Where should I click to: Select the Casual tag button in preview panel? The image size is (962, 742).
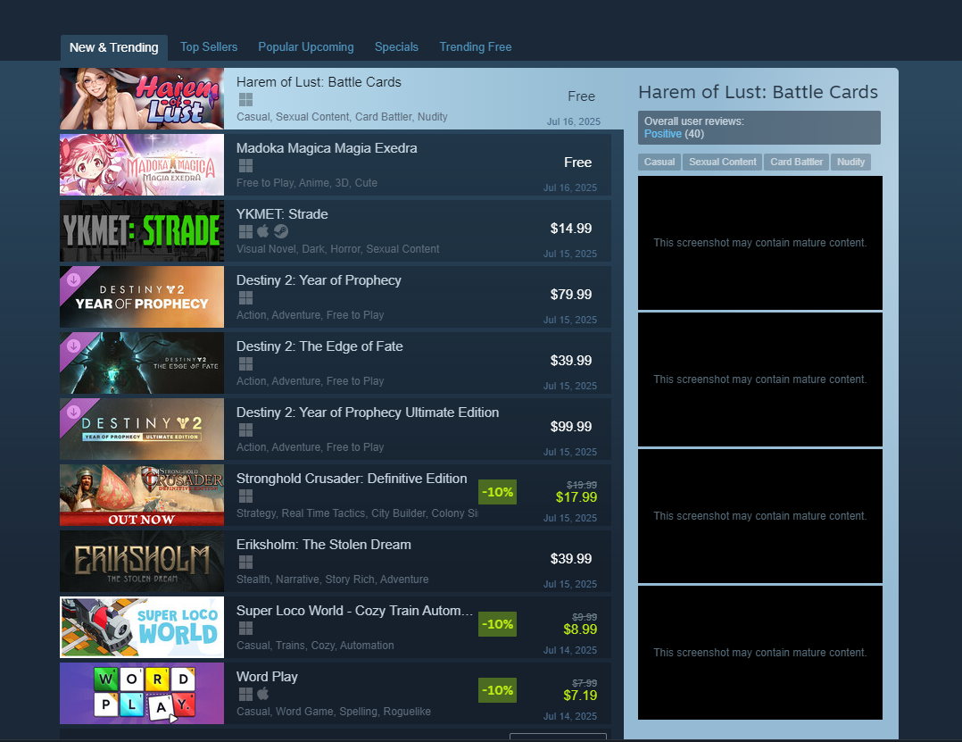[x=659, y=162]
